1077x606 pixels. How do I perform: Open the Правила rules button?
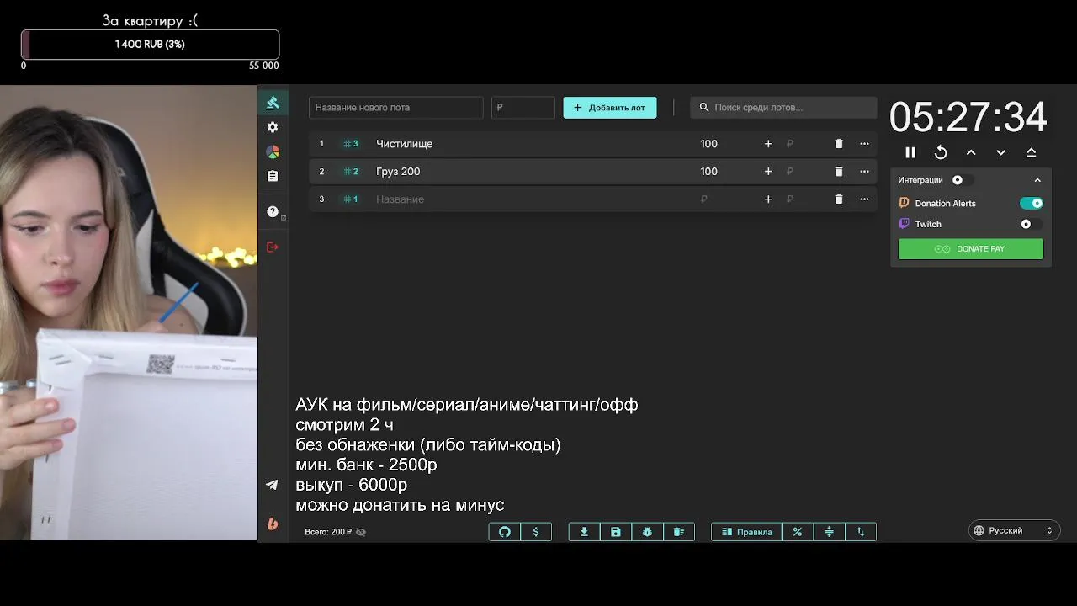pos(747,532)
